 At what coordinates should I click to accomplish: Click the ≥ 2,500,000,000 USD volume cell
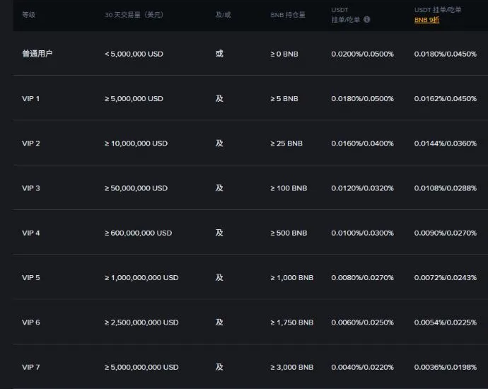click(x=141, y=323)
